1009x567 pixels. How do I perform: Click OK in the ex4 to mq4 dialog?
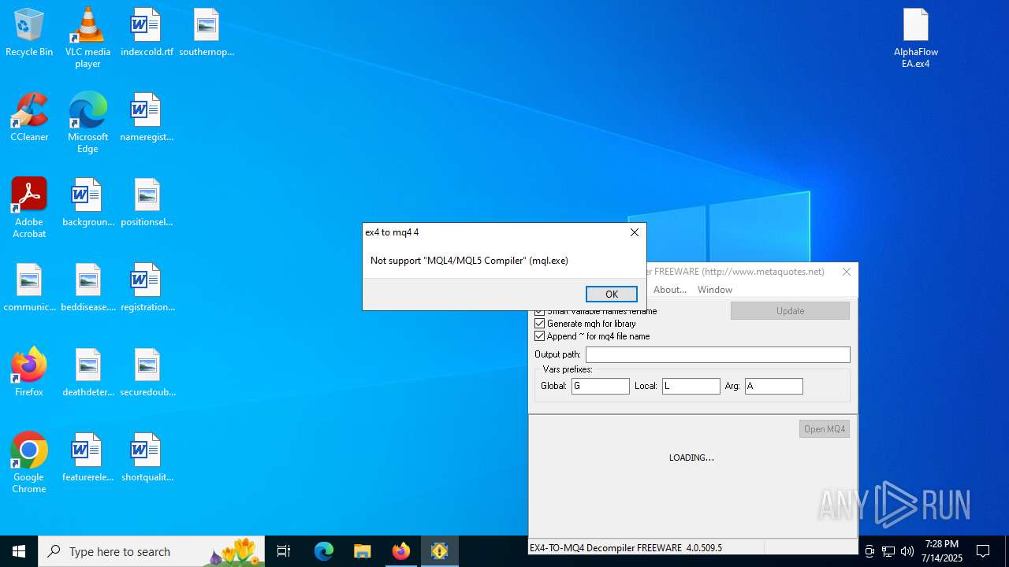[x=612, y=294]
